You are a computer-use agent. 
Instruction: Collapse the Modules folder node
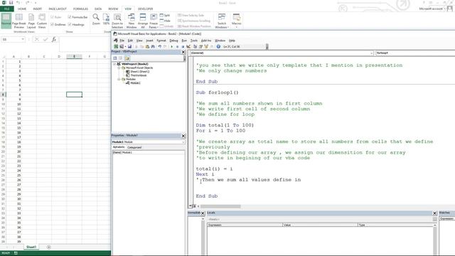[119, 79]
